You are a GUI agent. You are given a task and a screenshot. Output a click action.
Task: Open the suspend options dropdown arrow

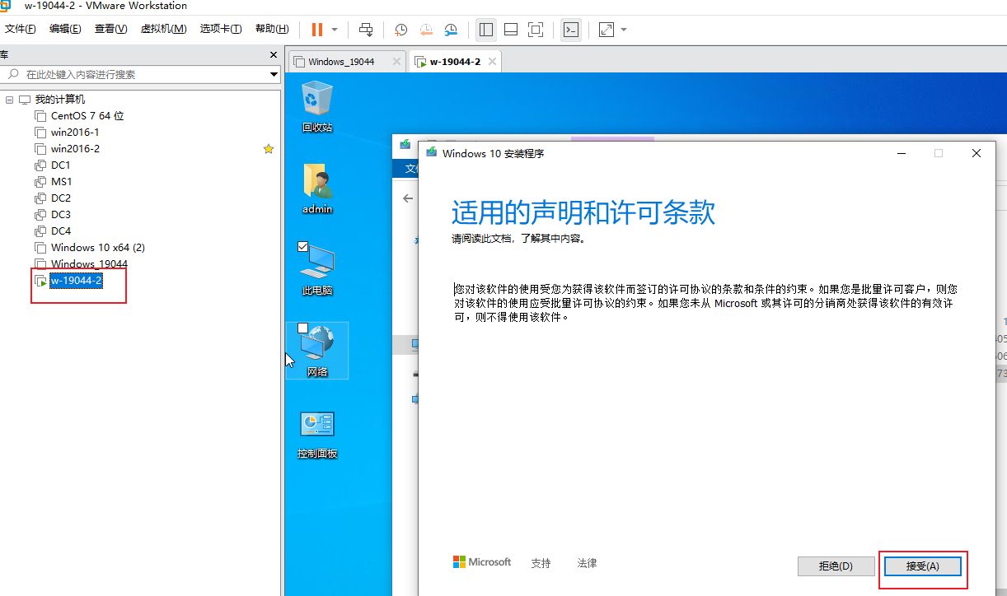(334, 30)
